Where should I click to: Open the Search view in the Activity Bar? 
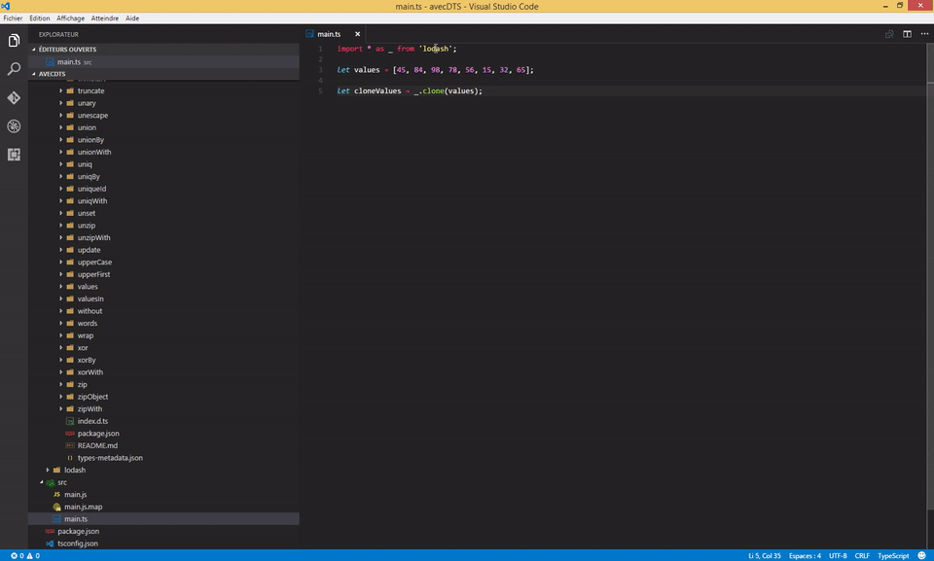point(13,68)
